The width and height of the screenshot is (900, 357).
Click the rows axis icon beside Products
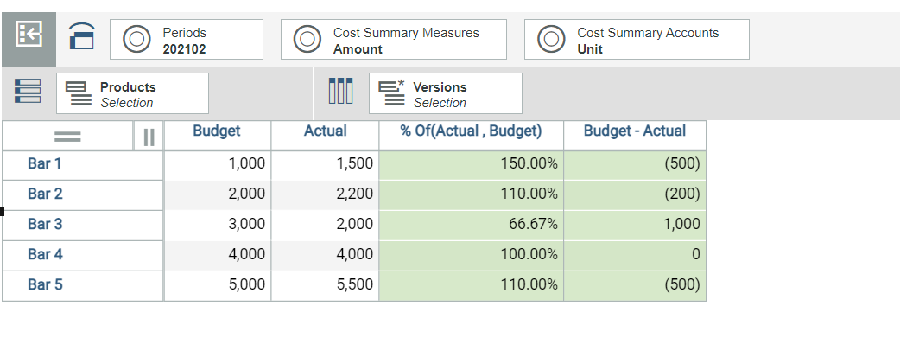click(28, 92)
